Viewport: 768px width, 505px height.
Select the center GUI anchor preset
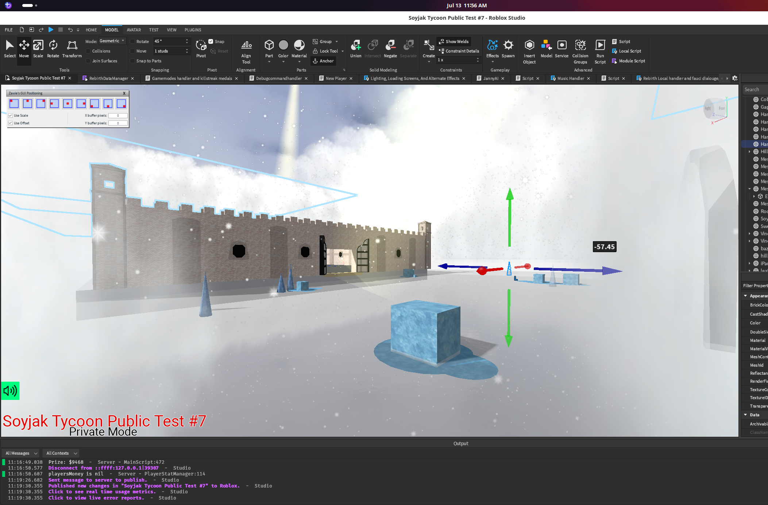67,104
